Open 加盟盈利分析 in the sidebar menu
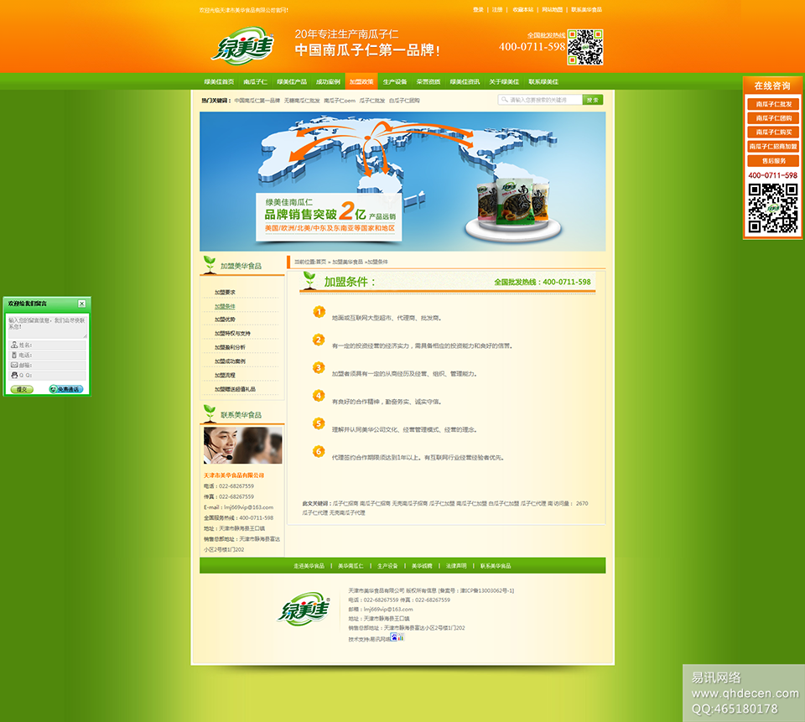 tap(230, 347)
